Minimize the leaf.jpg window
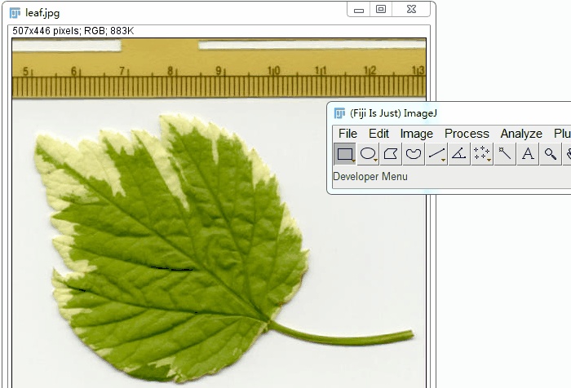The height and width of the screenshot is (388, 571). 359,10
